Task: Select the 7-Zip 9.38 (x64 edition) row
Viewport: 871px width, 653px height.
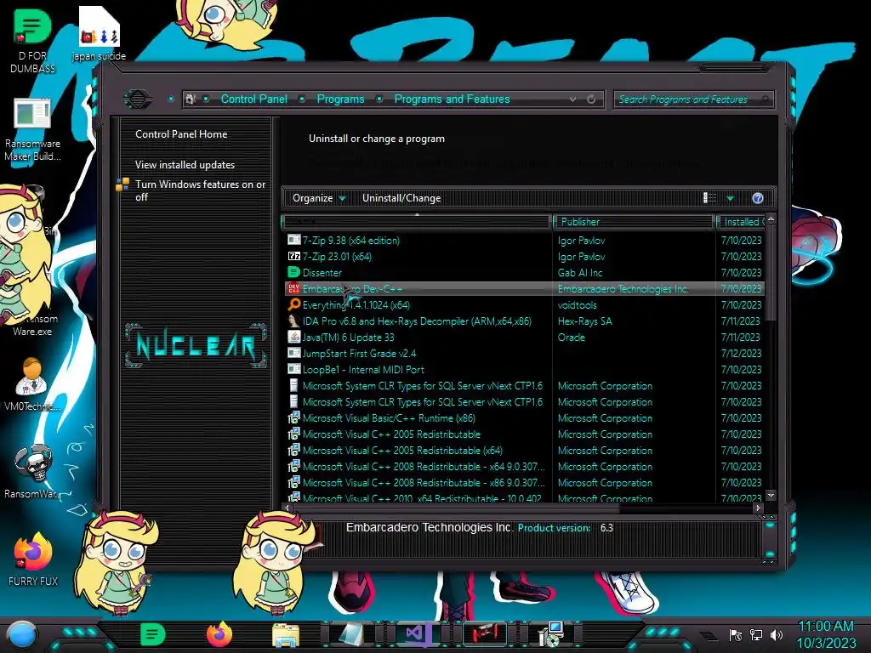Action: pyautogui.click(x=524, y=240)
